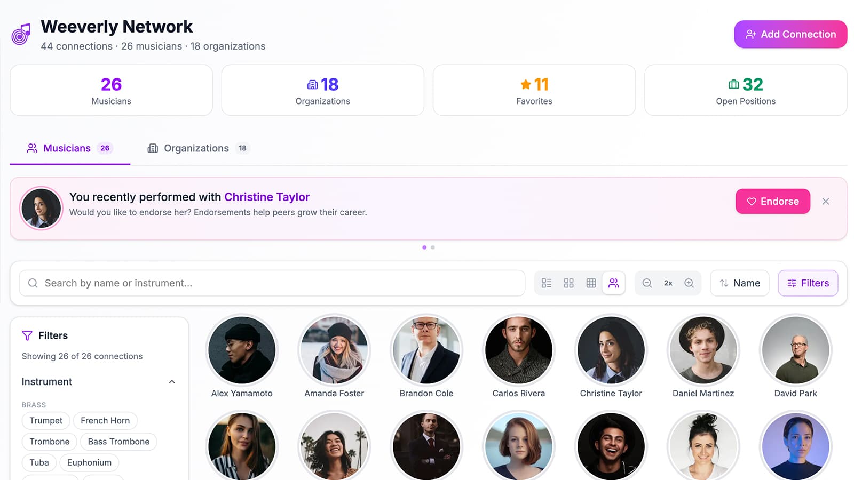854x480 pixels.
Task: Open Daniel Martinez's profile avatar
Action: [x=703, y=350]
